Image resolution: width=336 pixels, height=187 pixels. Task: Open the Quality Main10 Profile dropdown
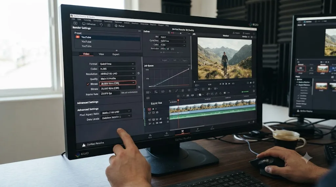117,78
